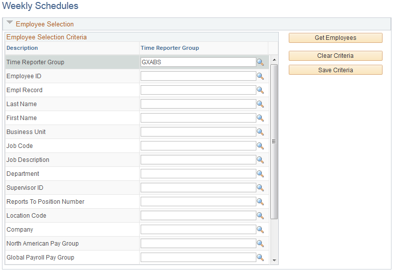Click the Save Criteria button
This screenshot has height=272, width=395.
click(x=336, y=70)
